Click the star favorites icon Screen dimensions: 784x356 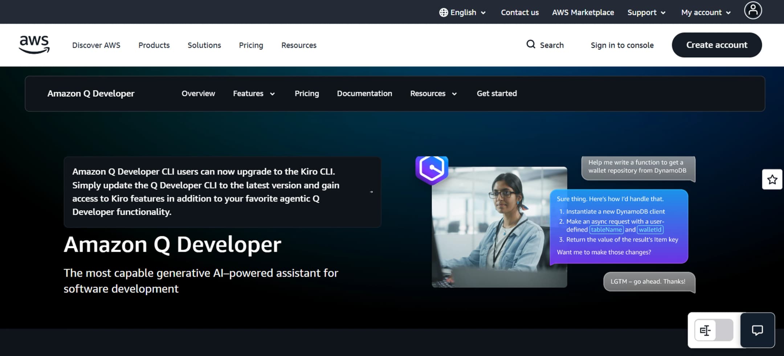tap(772, 179)
